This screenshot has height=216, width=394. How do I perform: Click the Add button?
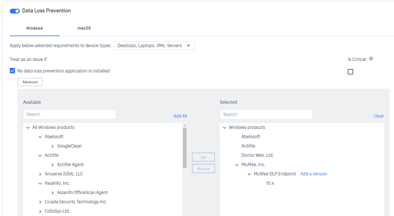[x=204, y=157]
